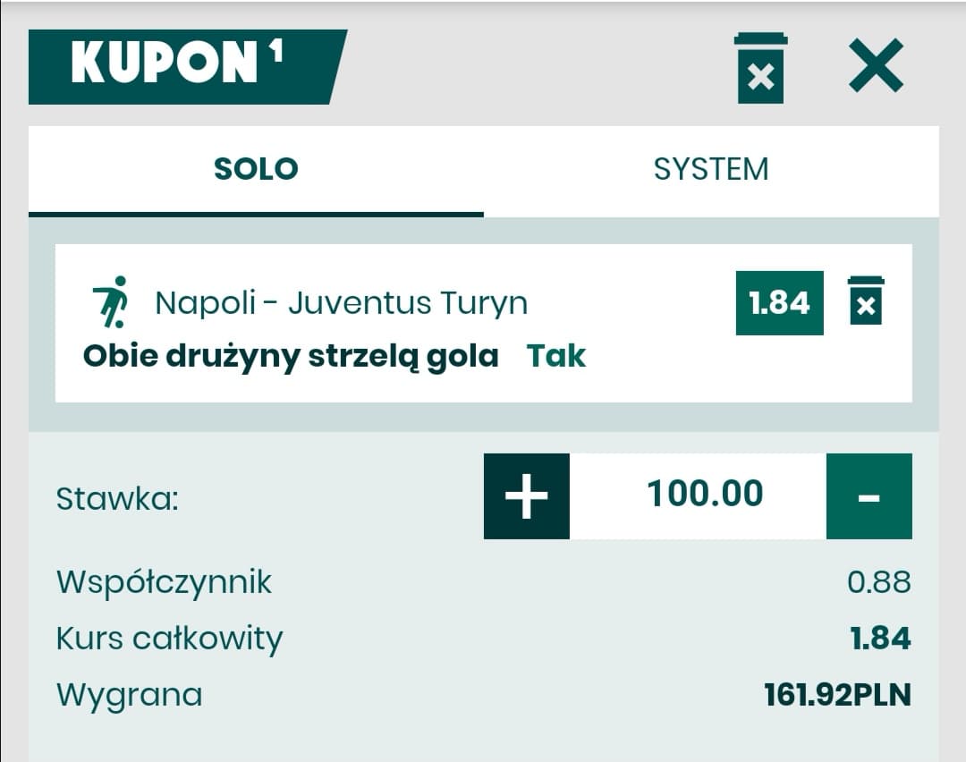Select the 1.84 odds badge on the bet
This screenshot has height=762, width=966.
pyautogui.click(x=779, y=303)
